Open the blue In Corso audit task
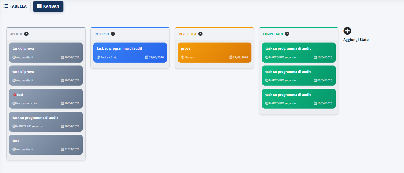 point(130,52)
